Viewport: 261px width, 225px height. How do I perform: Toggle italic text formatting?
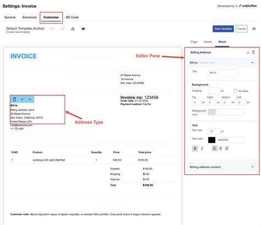202,149
